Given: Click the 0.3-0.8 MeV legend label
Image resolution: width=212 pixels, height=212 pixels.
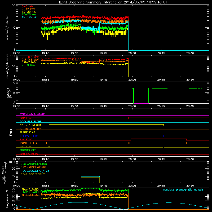Looking at the screenshot, I should (x=30, y=60).
